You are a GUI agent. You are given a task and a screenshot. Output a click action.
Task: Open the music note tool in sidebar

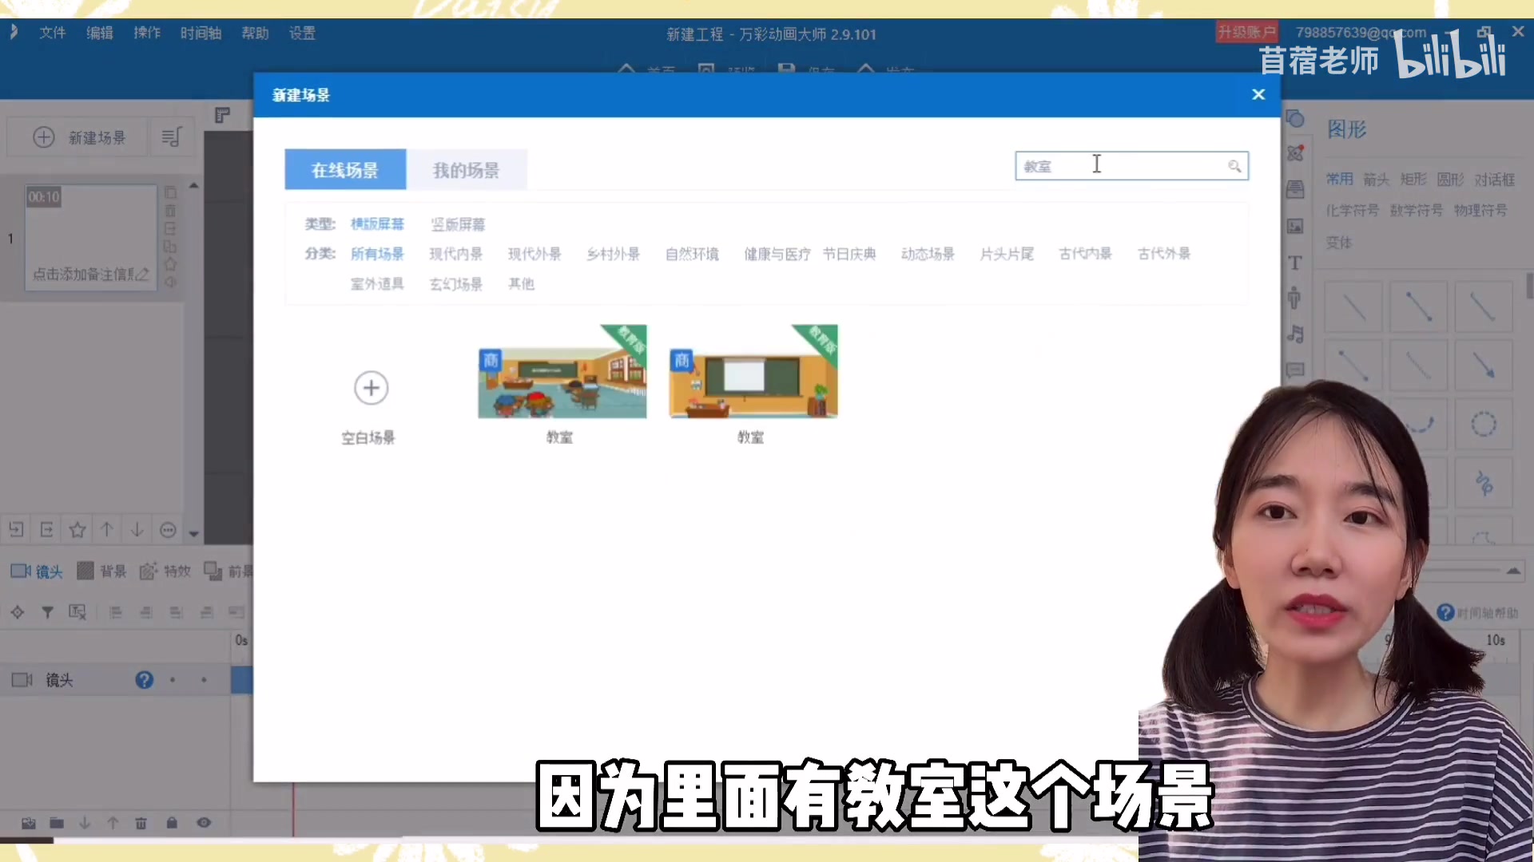(1295, 334)
